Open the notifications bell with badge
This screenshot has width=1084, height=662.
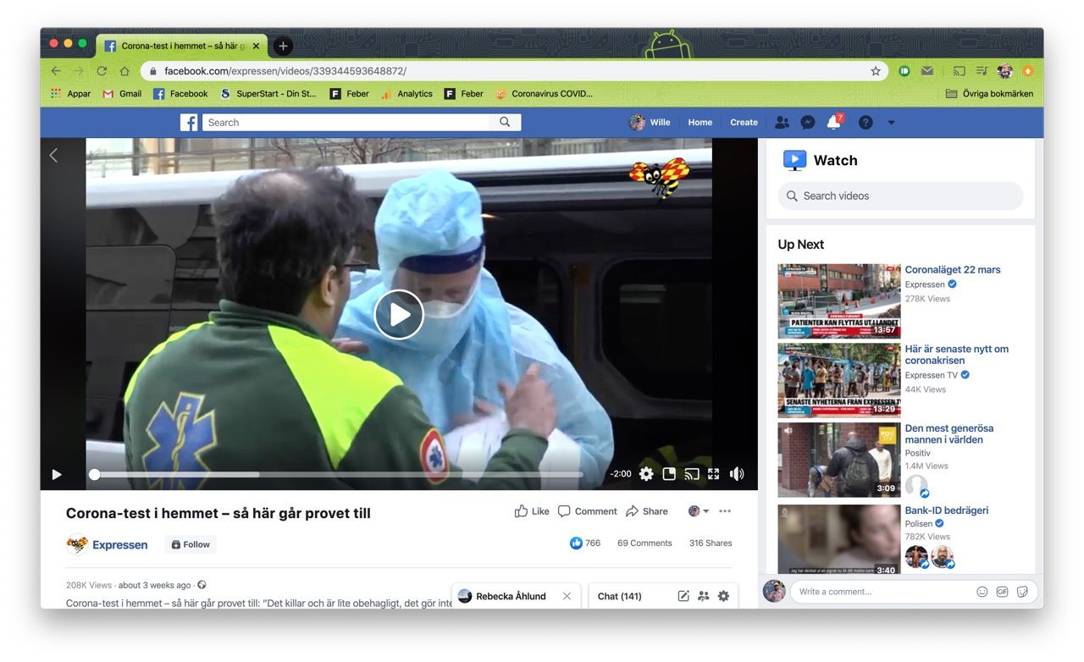tap(833, 122)
